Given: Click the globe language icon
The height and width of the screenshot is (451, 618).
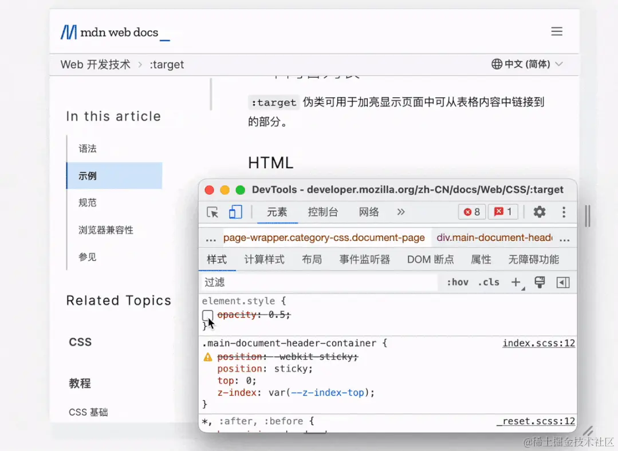Looking at the screenshot, I should [x=497, y=64].
